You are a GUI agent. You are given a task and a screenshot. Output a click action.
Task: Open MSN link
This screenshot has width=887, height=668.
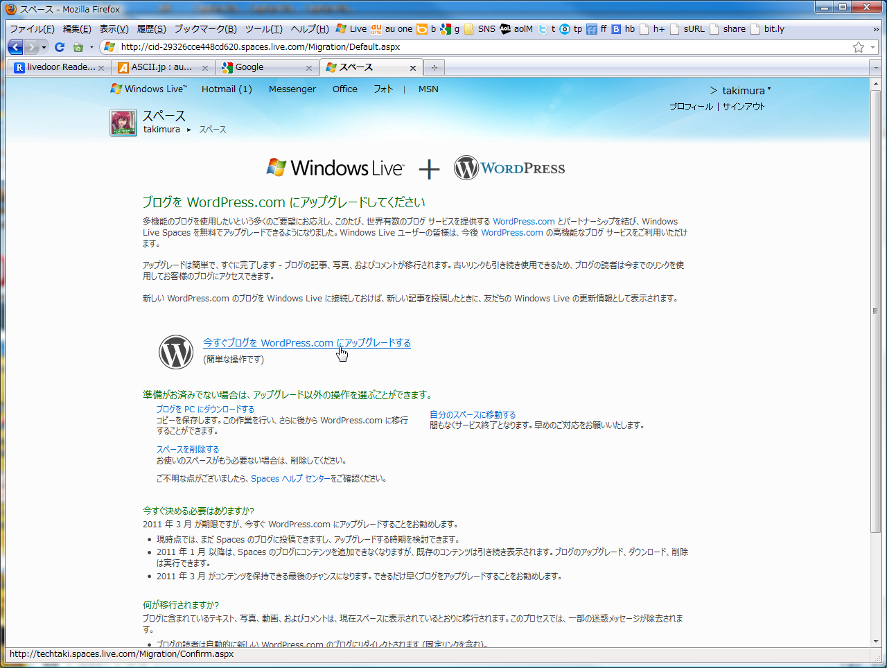pyautogui.click(x=428, y=89)
